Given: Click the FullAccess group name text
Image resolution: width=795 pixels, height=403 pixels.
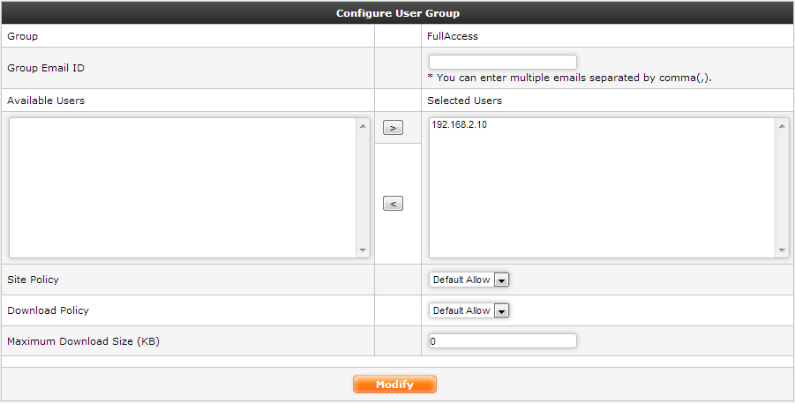Looking at the screenshot, I should [x=453, y=37].
